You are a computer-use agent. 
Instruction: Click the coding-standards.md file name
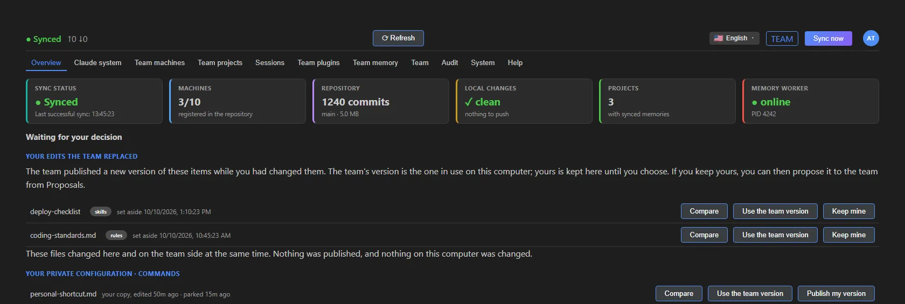[x=63, y=236]
